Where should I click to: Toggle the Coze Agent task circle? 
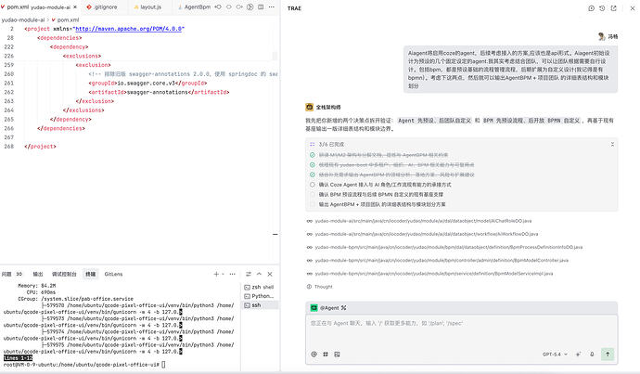click(313, 185)
